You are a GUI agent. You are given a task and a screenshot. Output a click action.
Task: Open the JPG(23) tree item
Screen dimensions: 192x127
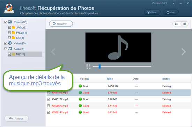[21, 28]
